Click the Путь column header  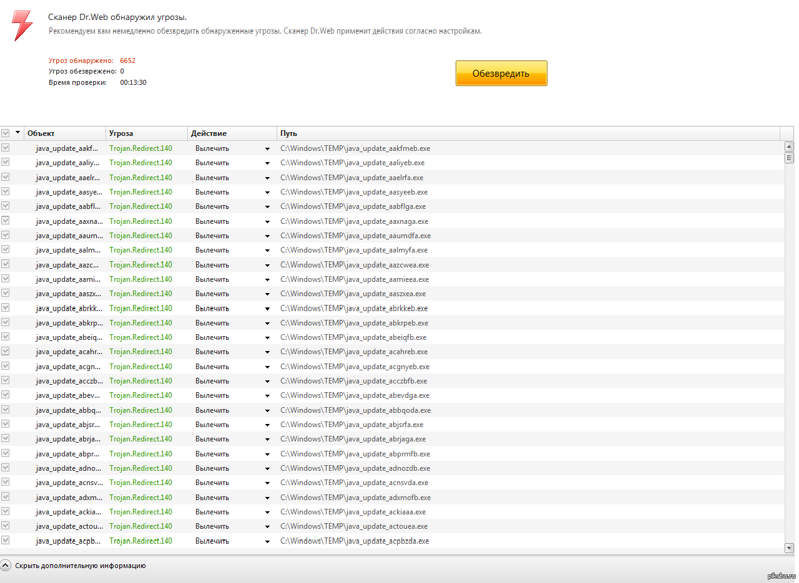point(527,133)
